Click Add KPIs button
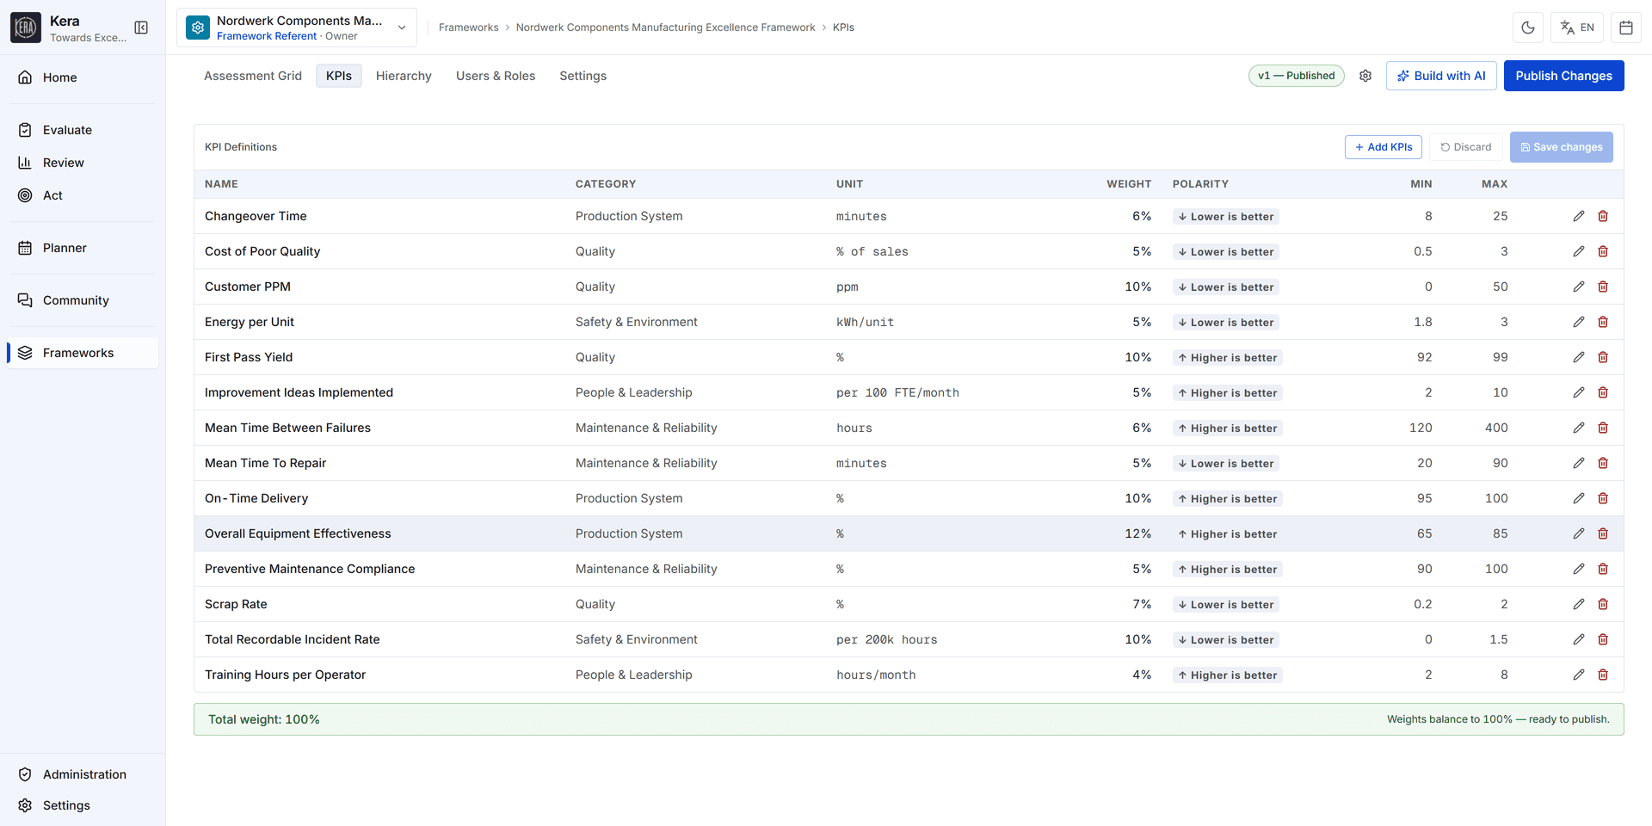The height and width of the screenshot is (826, 1652). [x=1384, y=147]
